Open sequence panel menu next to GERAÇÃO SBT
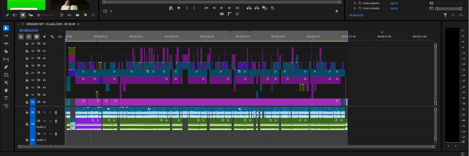 (78, 24)
